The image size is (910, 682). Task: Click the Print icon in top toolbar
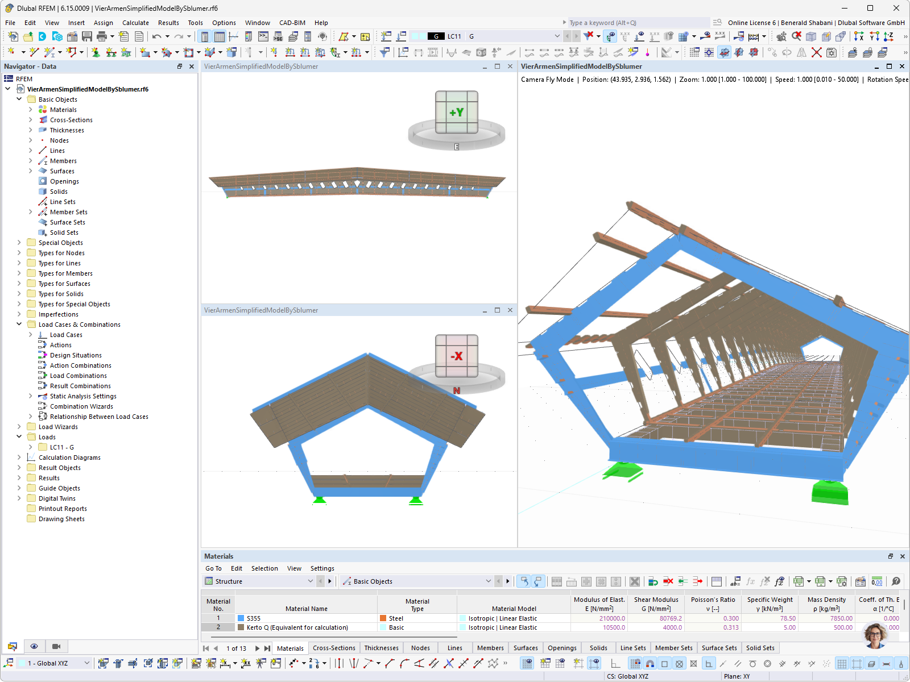click(x=102, y=36)
